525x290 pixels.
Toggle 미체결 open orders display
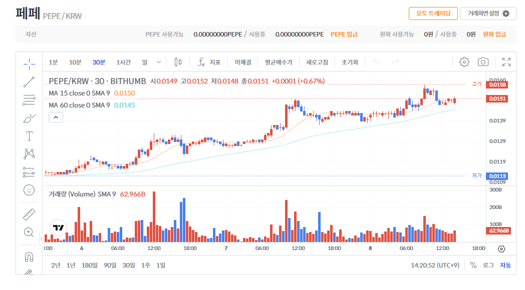click(243, 62)
